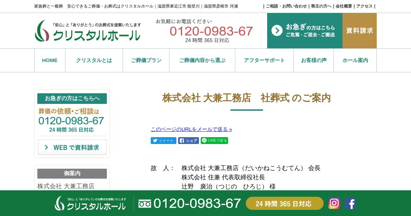
Task: Click footer phone number 0120-0983-67
Action: click(197, 203)
